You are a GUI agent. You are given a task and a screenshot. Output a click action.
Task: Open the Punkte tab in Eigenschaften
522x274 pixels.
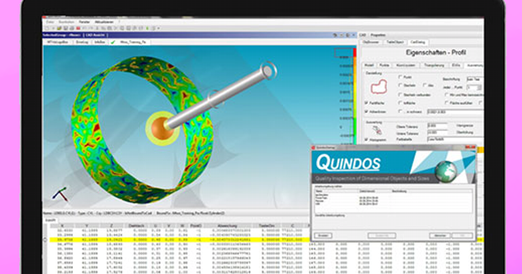point(384,65)
